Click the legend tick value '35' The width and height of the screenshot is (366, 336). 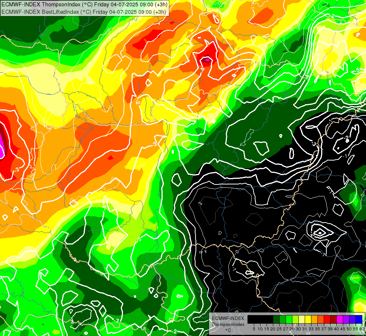[317, 329]
